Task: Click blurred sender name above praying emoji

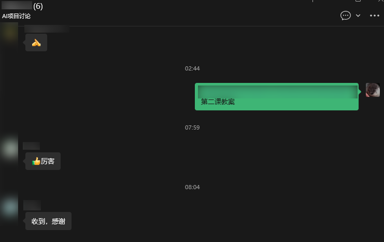Action: click(x=47, y=29)
